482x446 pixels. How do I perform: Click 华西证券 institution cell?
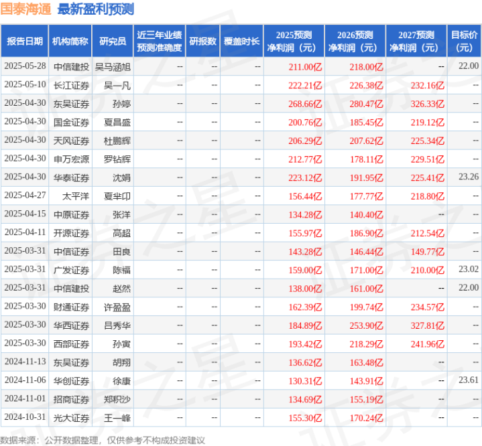(x=71, y=325)
